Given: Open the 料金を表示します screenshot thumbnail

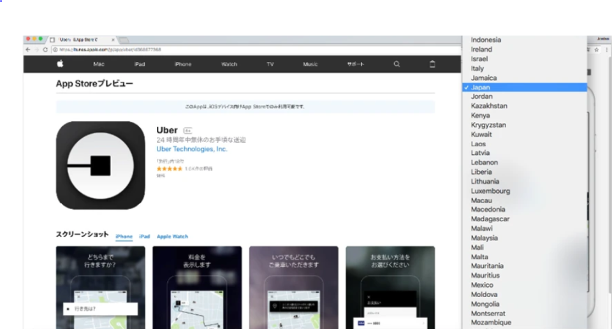Looking at the screenshot, I should point(197,288).
